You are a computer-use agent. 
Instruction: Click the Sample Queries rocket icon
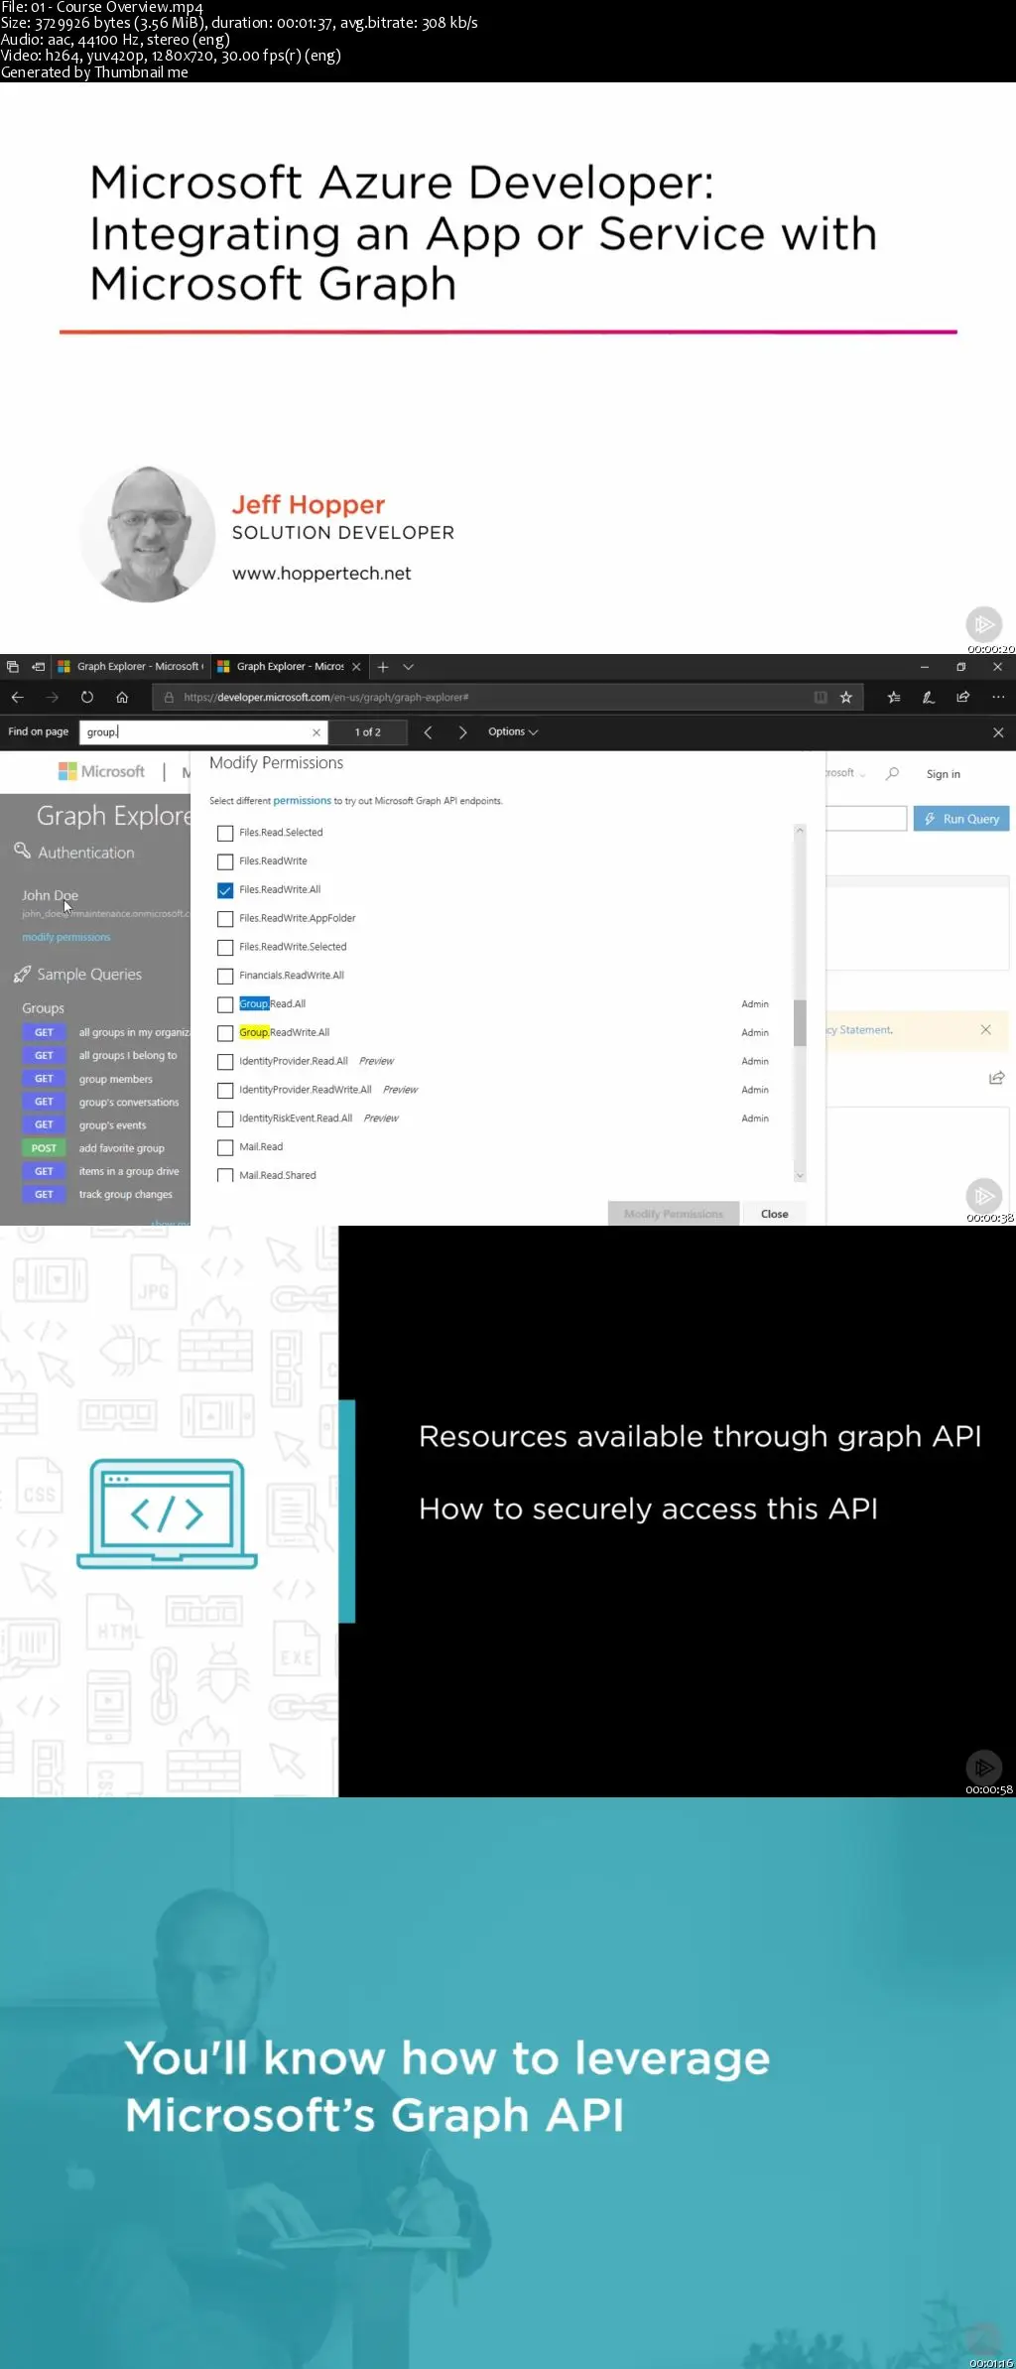tap(22, 975)
